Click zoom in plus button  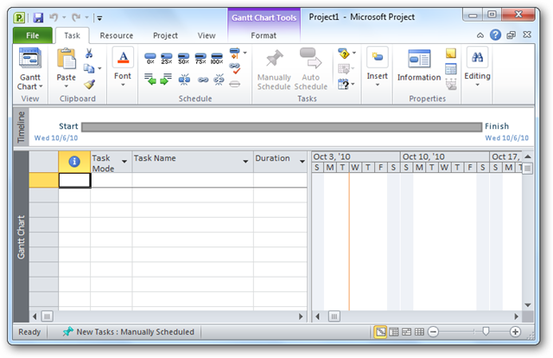(515, 332)
